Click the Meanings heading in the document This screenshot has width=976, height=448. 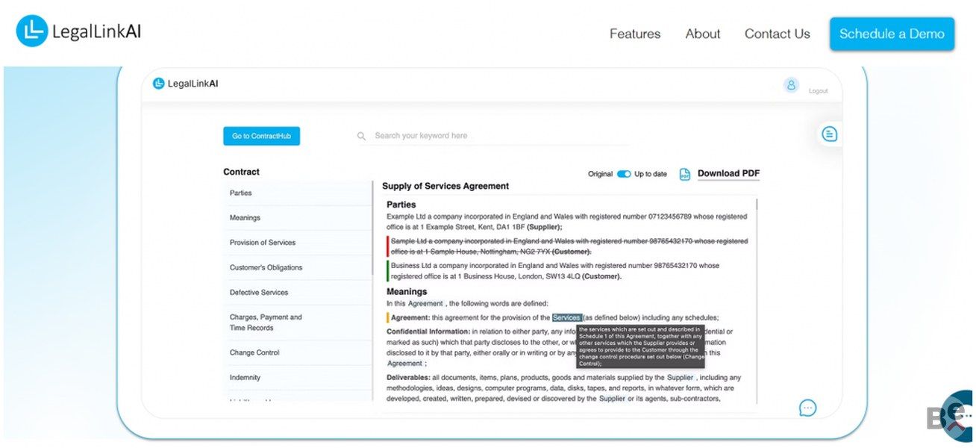click(407, 292)
